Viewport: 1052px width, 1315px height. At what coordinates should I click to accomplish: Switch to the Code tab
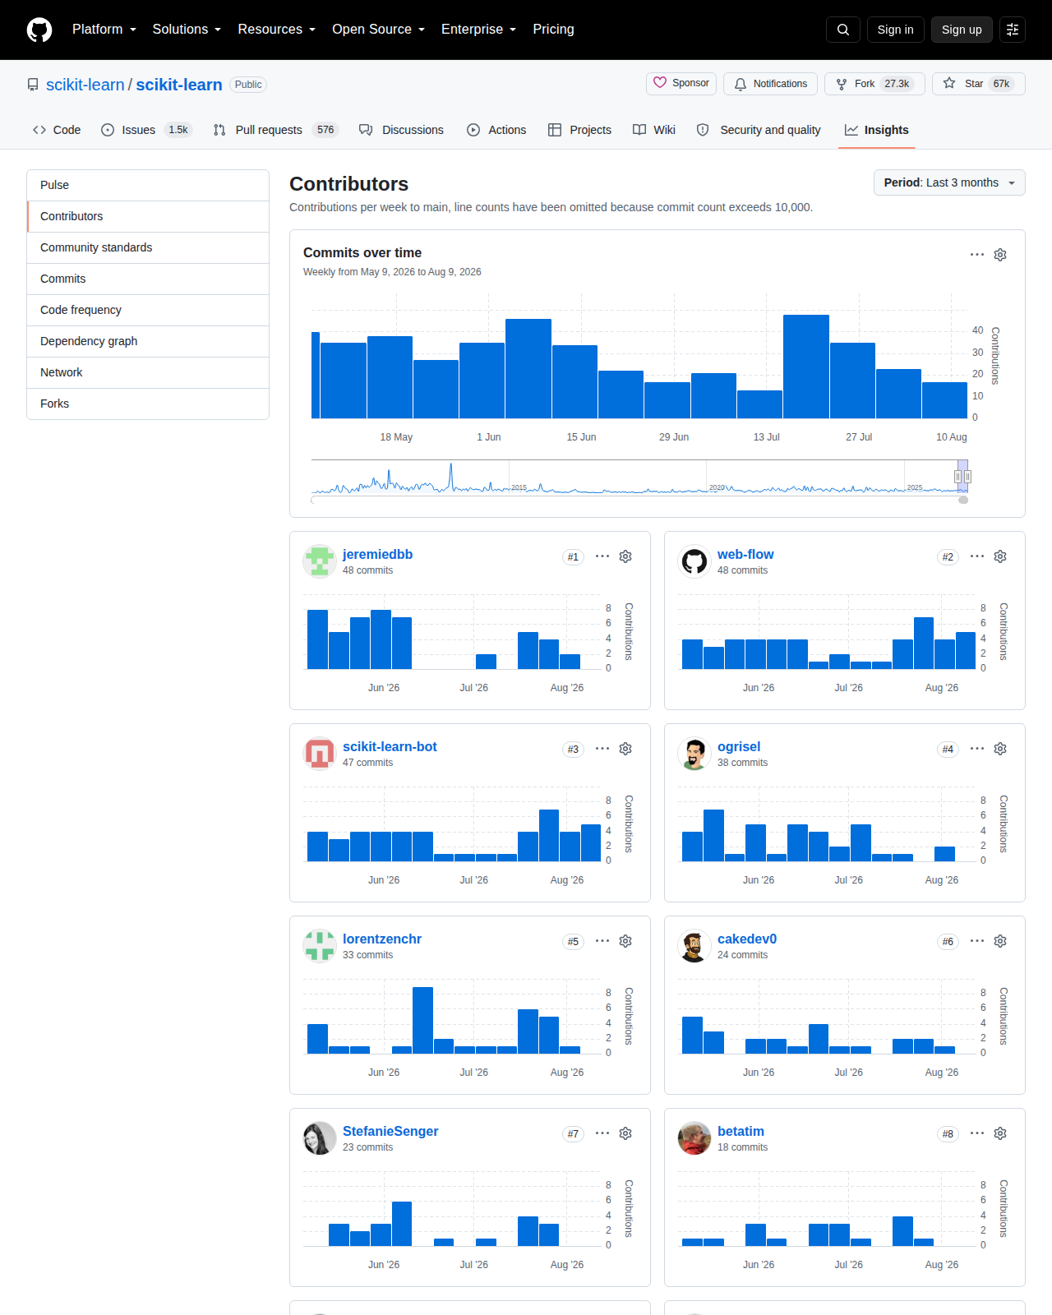click(x=57, y=130)
